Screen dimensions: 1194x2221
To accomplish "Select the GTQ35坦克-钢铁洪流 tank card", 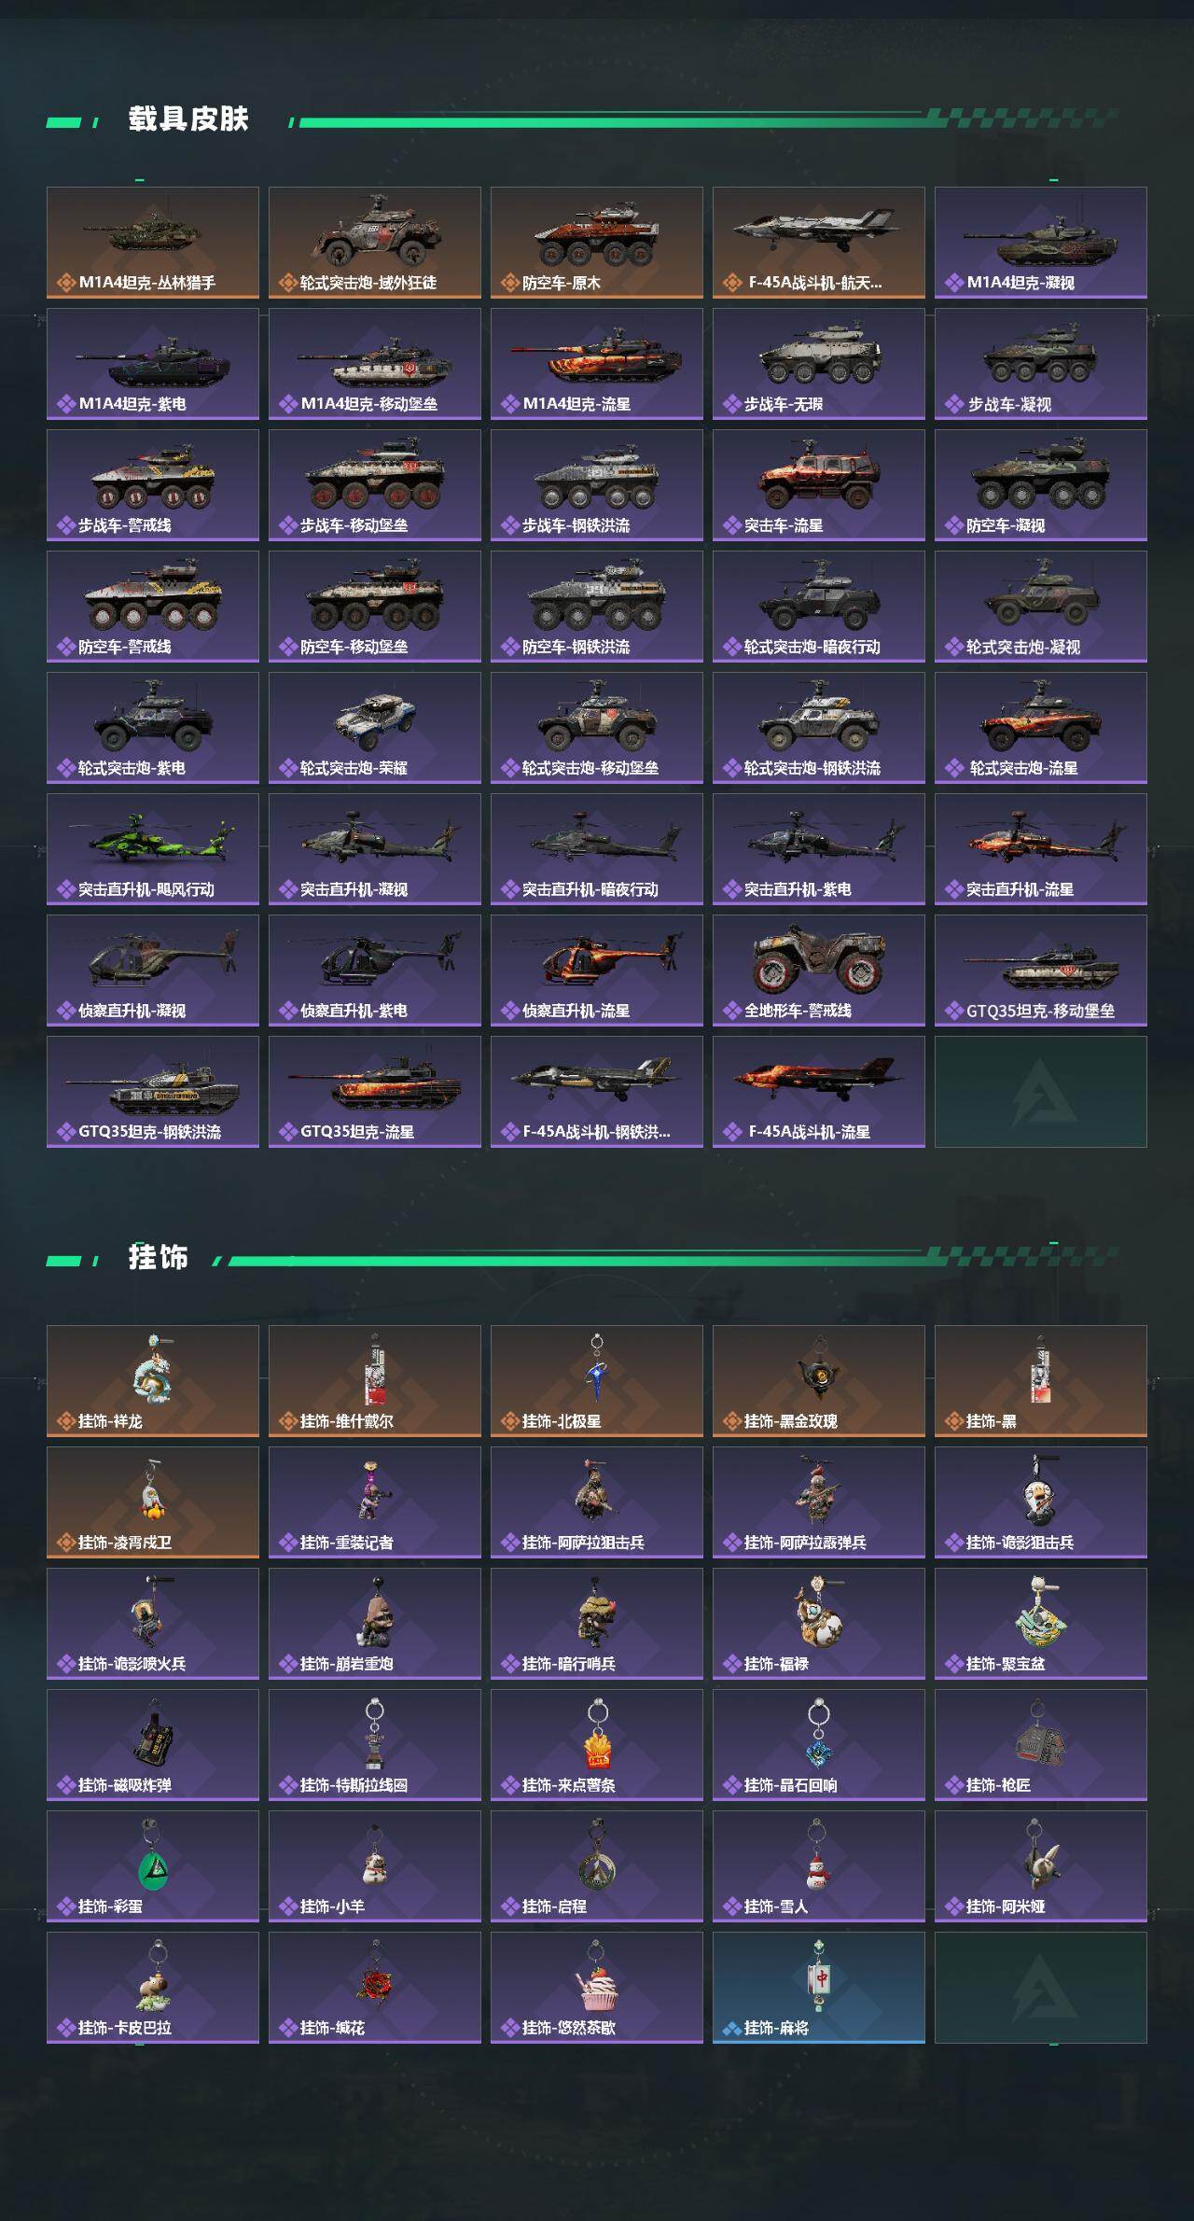I will [x=153, y=1092].
